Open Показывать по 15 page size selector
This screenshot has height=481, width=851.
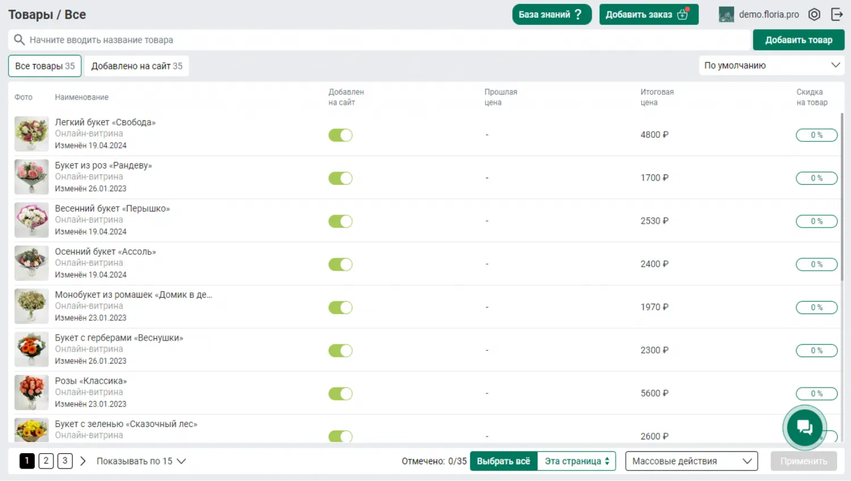click(141, 461)
